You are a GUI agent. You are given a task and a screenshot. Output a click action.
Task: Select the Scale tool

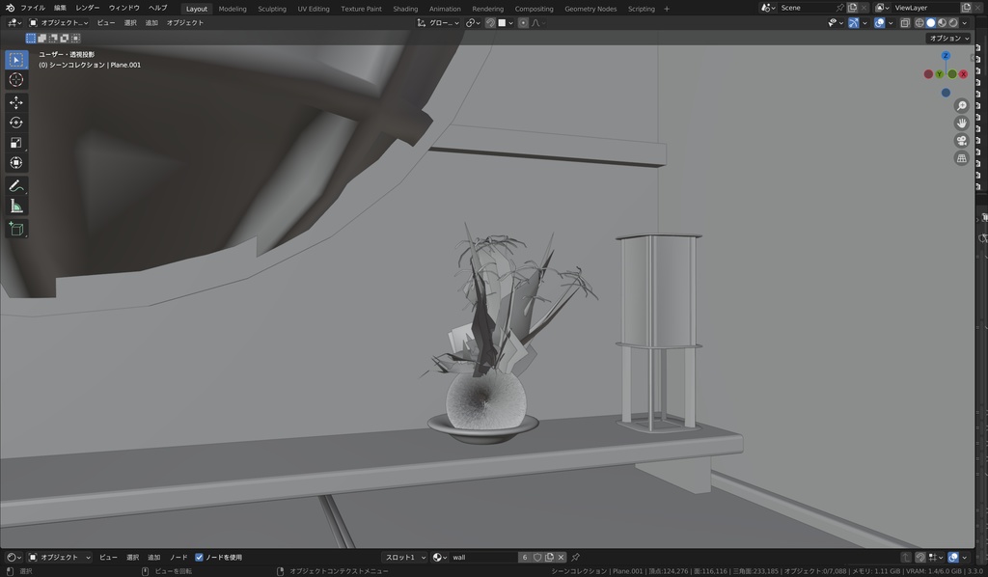click(x=16, y=143)
